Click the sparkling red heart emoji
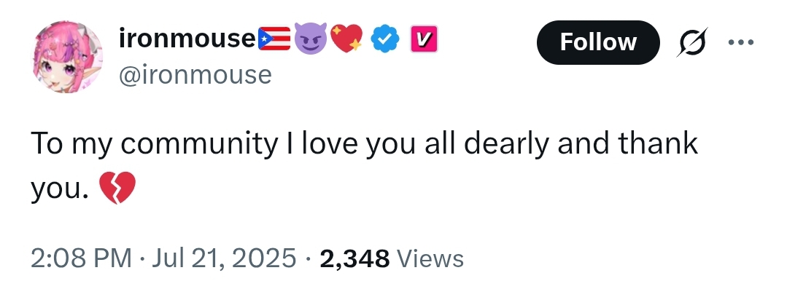The image size is (787, 297). click(x=347, y=39)
